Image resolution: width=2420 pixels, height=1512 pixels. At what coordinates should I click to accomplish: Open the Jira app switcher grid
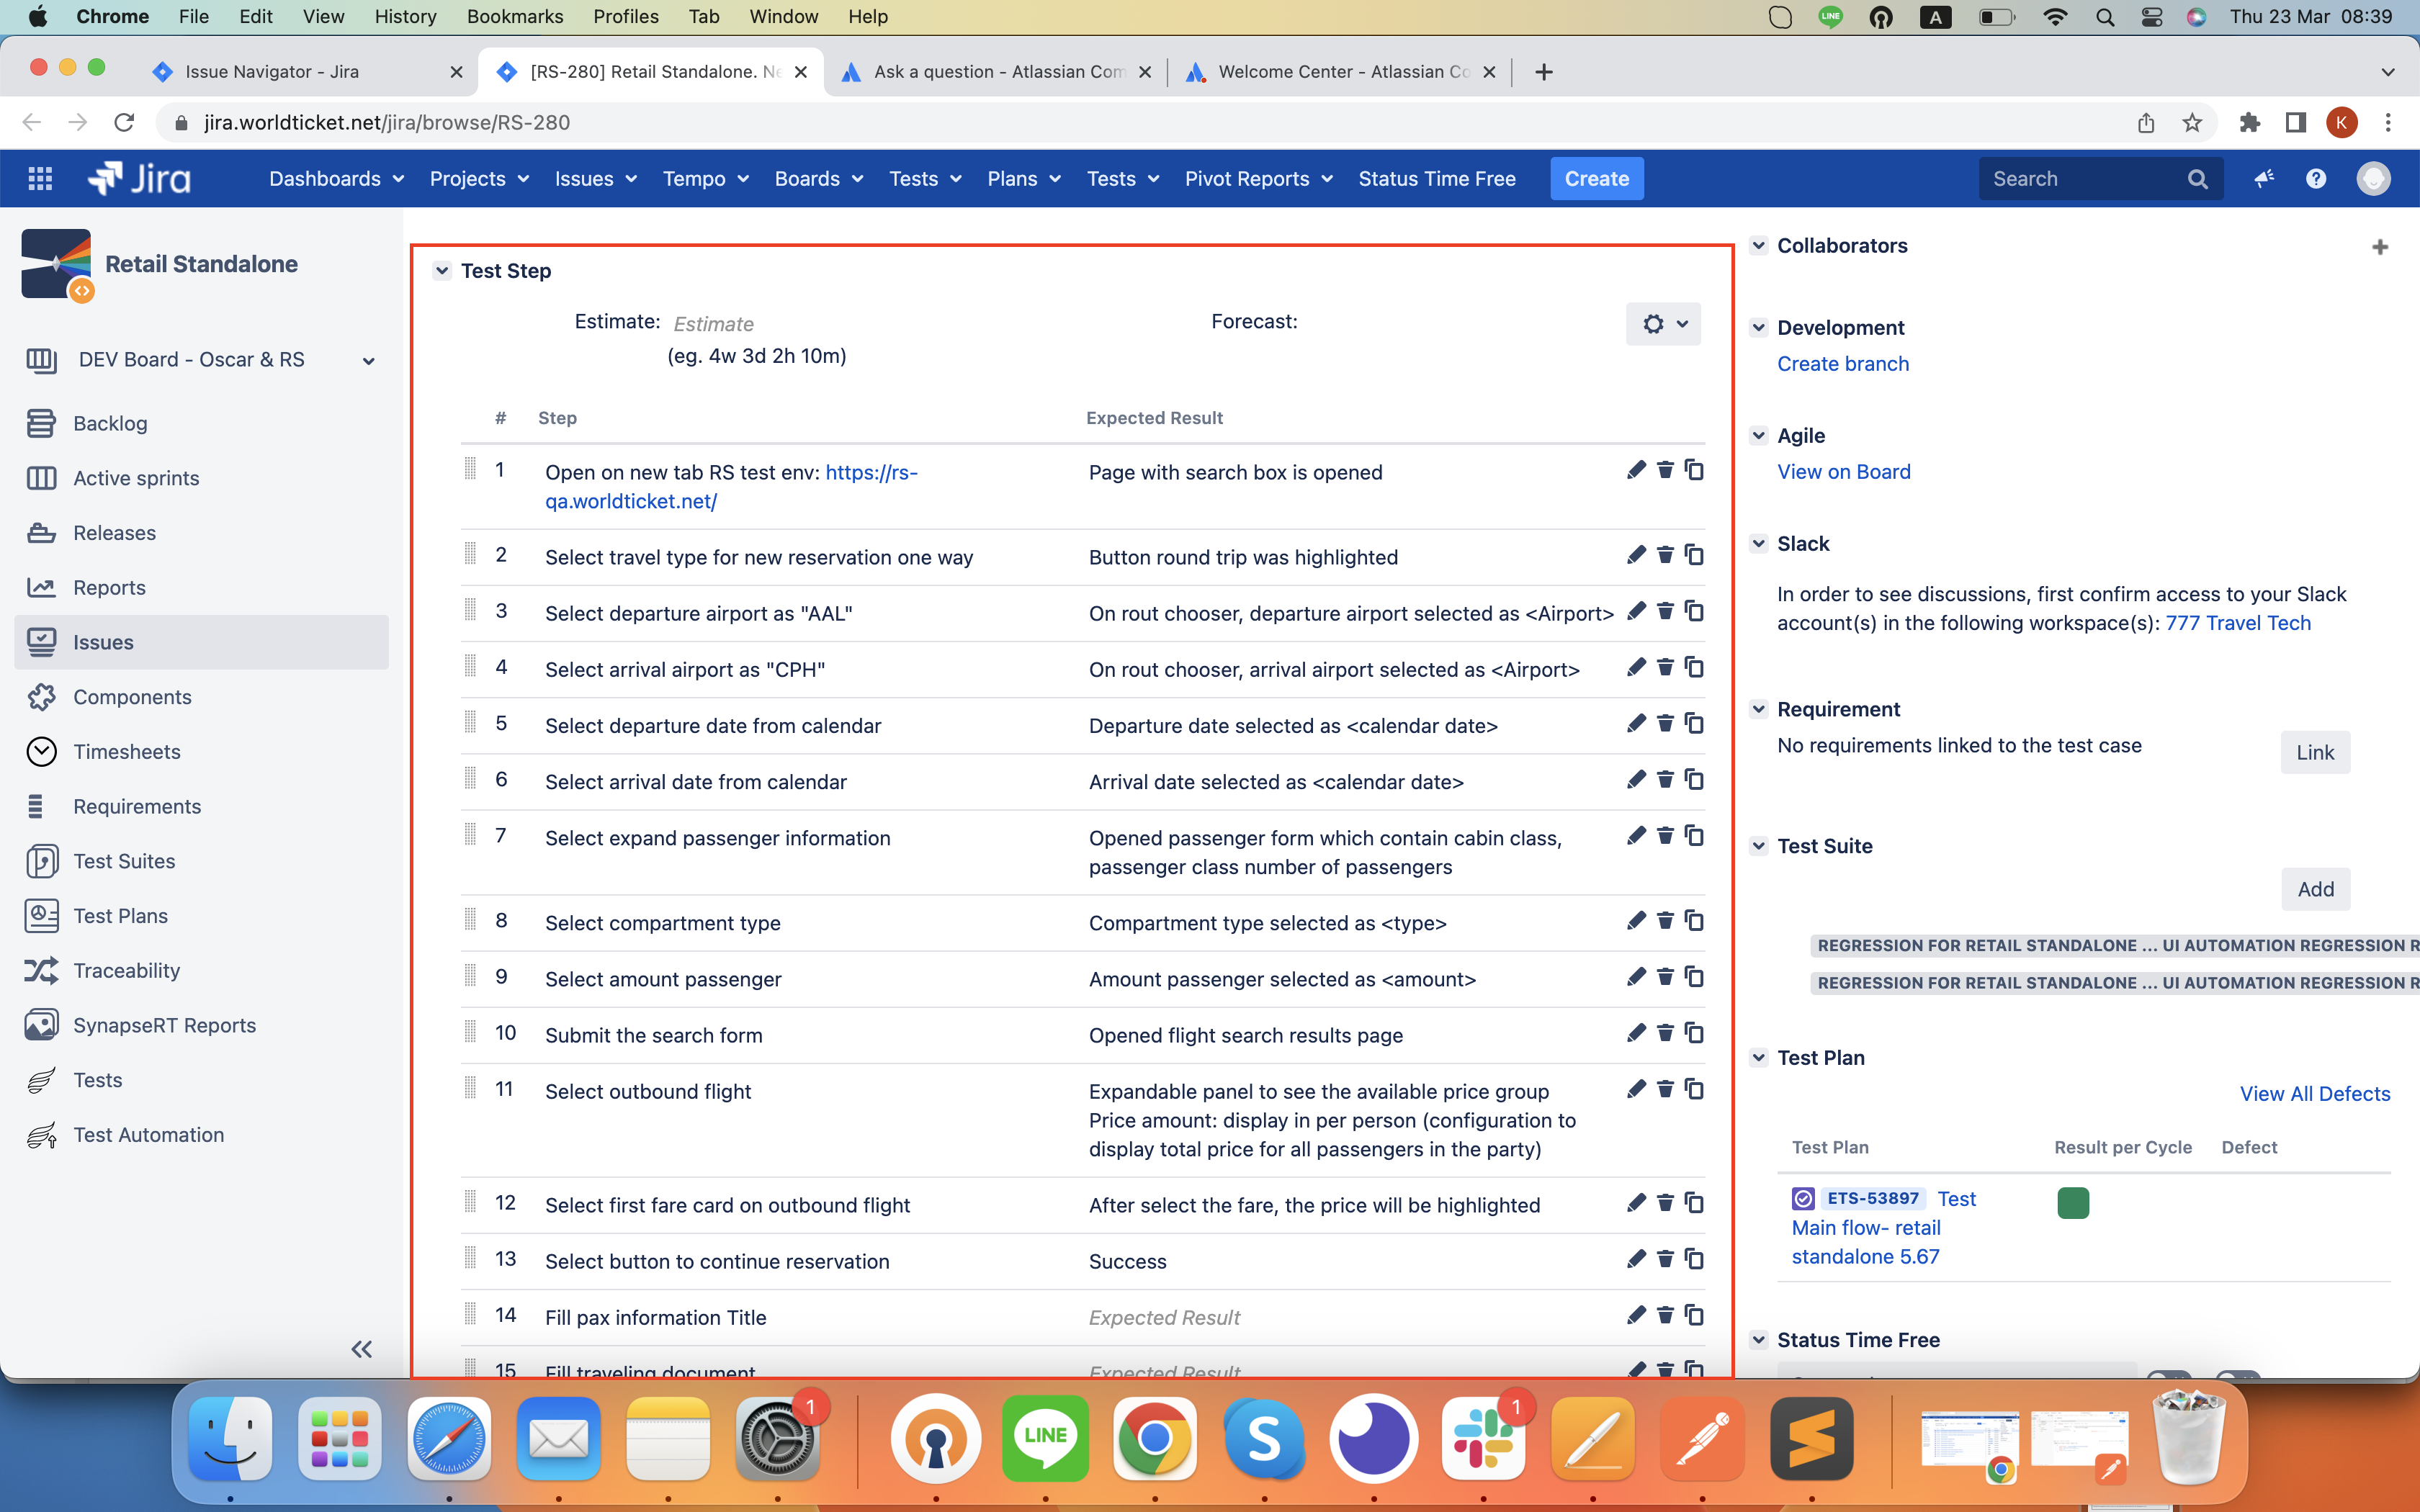pos(40,179)
